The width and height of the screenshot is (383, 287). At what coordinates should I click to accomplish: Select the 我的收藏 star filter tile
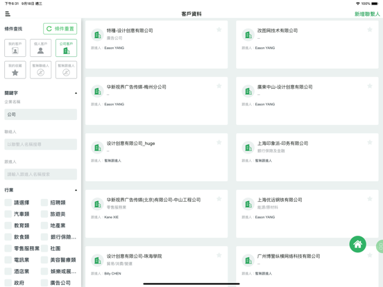click(x=15, y=70)
